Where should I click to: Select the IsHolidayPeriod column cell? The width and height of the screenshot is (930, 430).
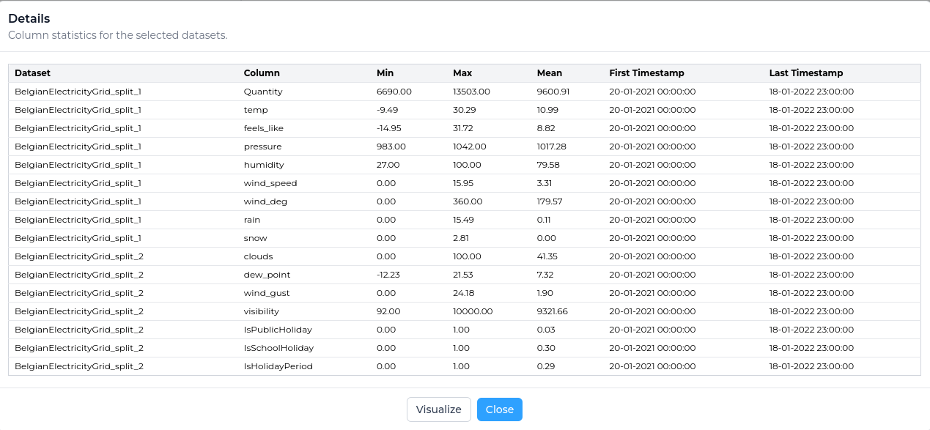click(278, 366)
